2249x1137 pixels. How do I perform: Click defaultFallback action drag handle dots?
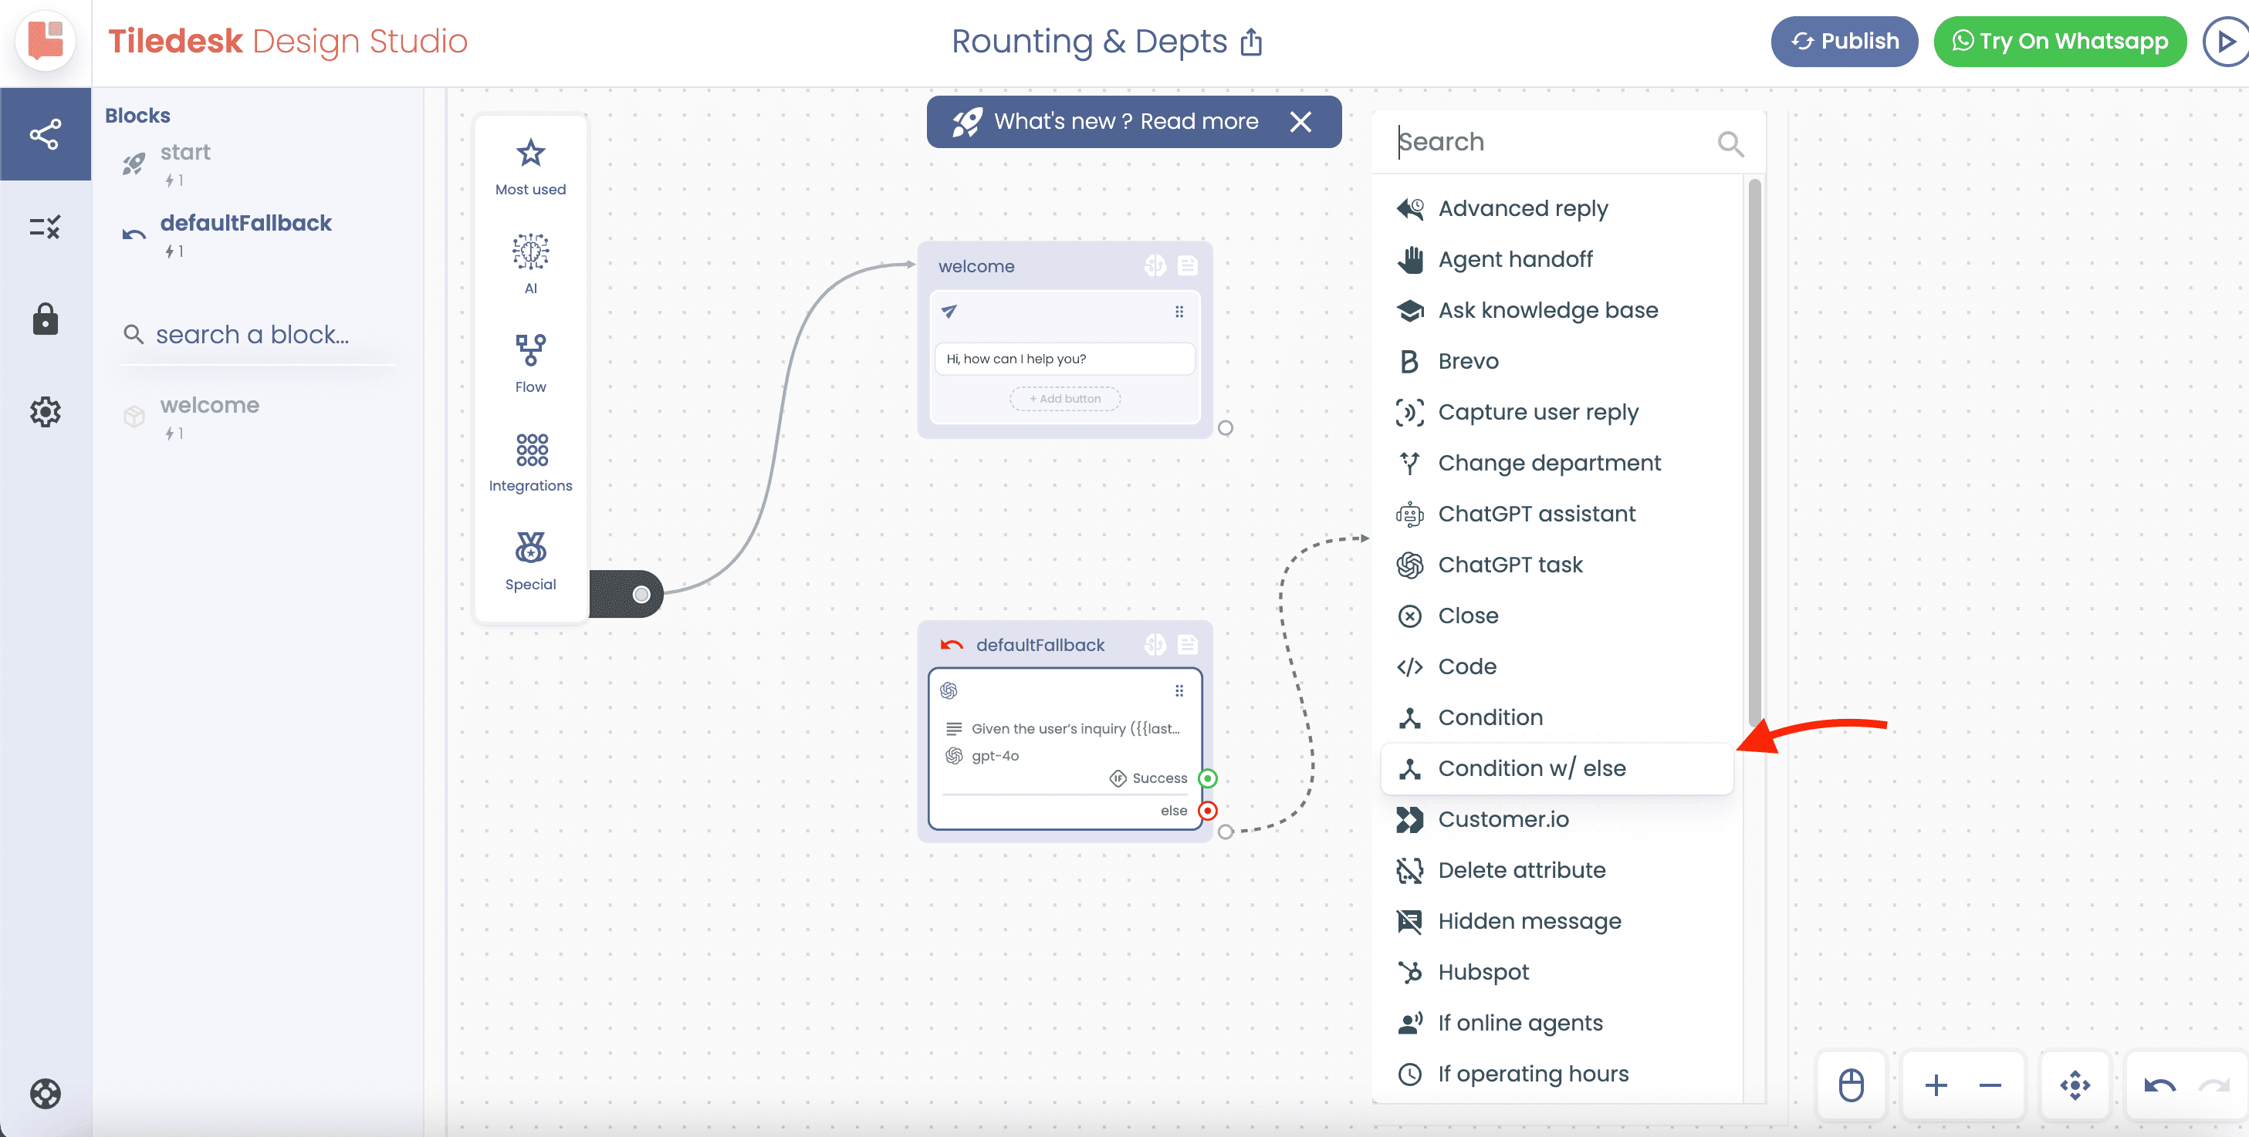point(1179,691)
